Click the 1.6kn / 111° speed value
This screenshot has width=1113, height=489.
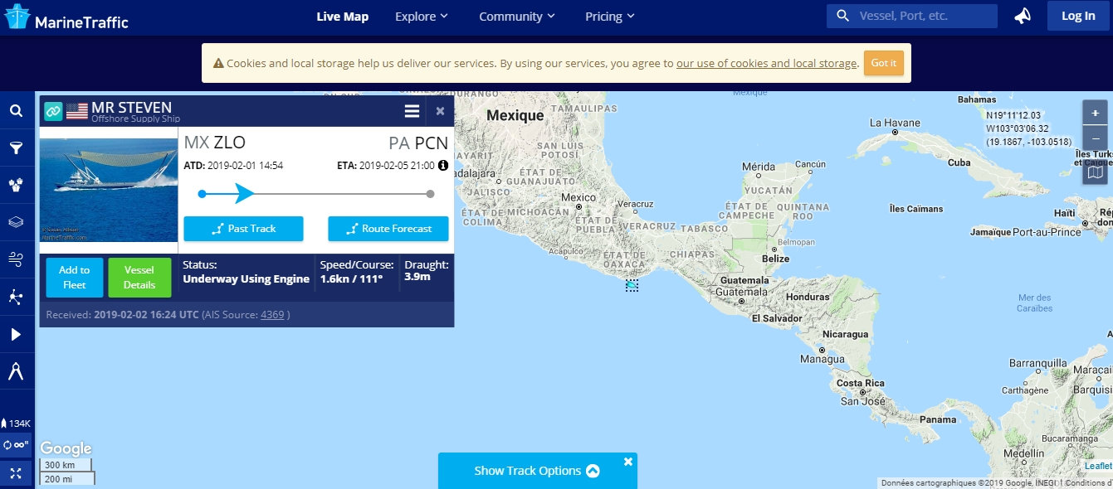351,278
